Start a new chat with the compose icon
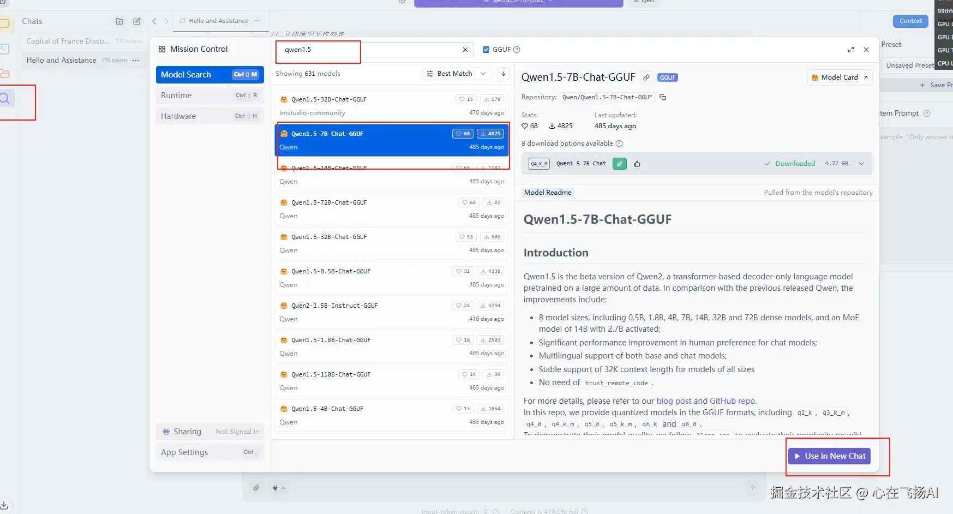This screenshot has height=514, width=953. click(137, 21)
